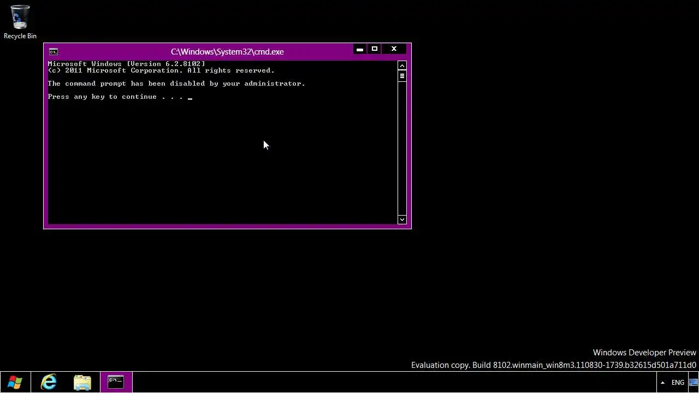Show hidden tray icons arrow

662,383
